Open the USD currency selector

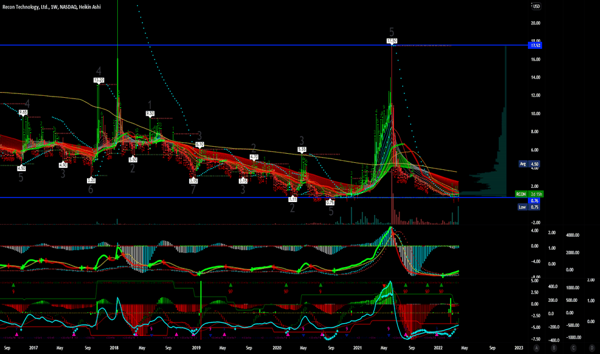coord(536,6)
